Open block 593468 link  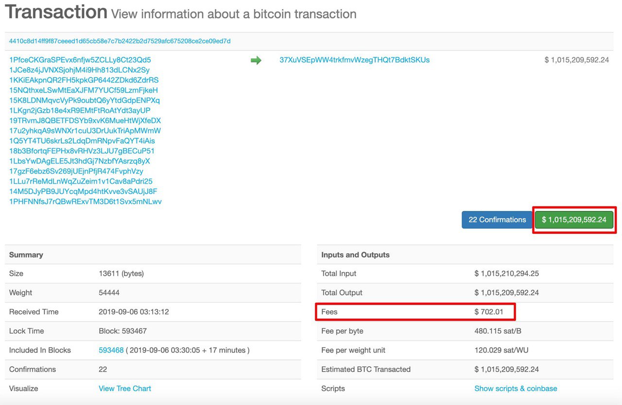click(111, 350)
